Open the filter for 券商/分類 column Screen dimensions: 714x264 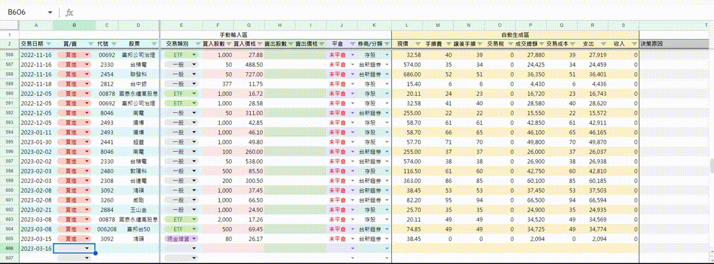387,44
